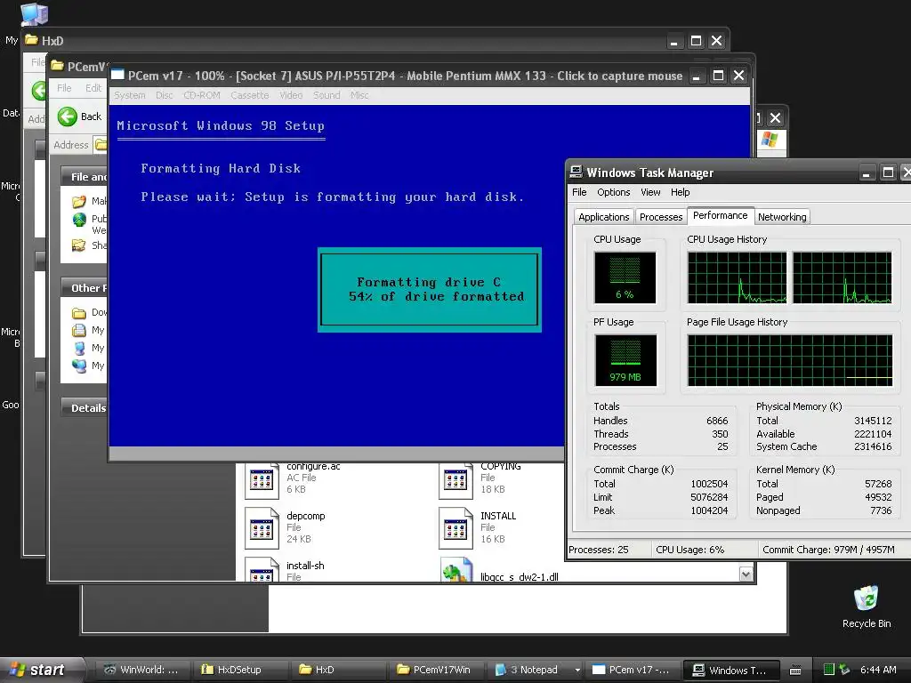
Task: Open the System menu in PCem
Action: 130,95
